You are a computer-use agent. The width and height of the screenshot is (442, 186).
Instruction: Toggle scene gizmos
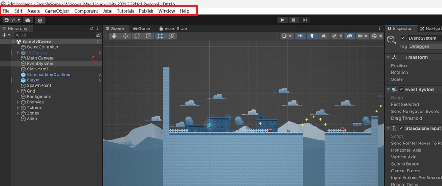tap(374, 36)
